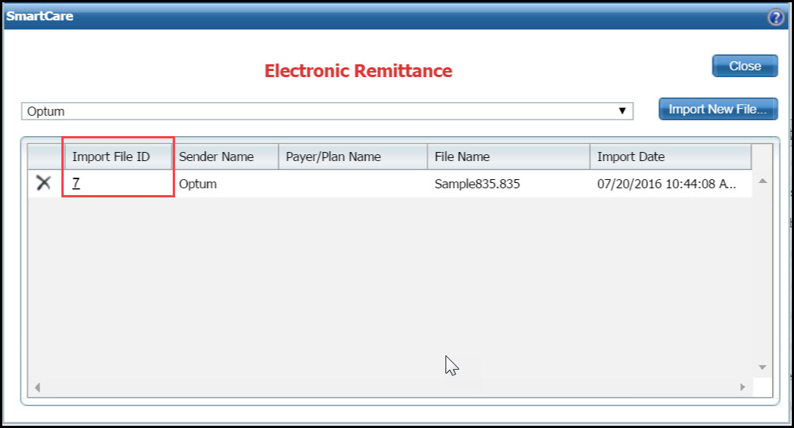
Task: Sort by Sender Name column header
Action: [x=225, y=157]
